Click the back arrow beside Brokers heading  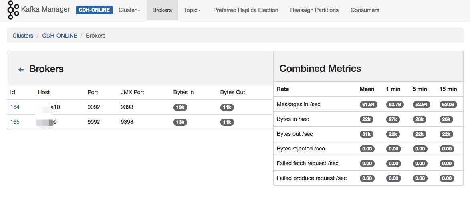click(21, 69)
